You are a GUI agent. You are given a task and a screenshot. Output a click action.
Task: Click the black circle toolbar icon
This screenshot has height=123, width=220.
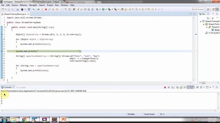[22, 9]
